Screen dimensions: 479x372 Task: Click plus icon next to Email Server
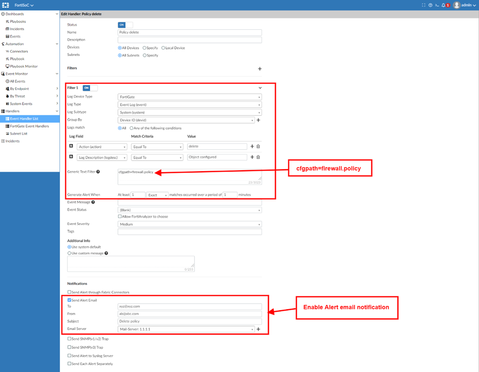258,329
